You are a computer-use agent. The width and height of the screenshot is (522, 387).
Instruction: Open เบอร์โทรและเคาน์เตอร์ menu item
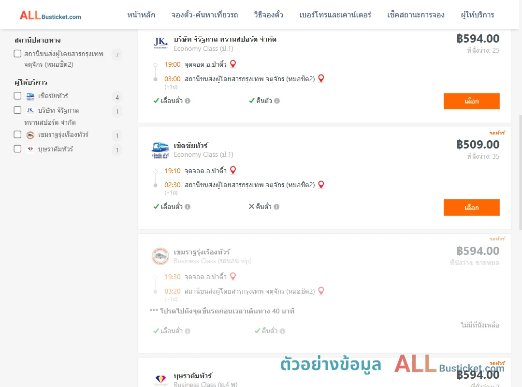click(x=335, y=15)
